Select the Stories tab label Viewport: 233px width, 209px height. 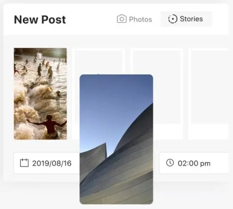click(191, 19)
